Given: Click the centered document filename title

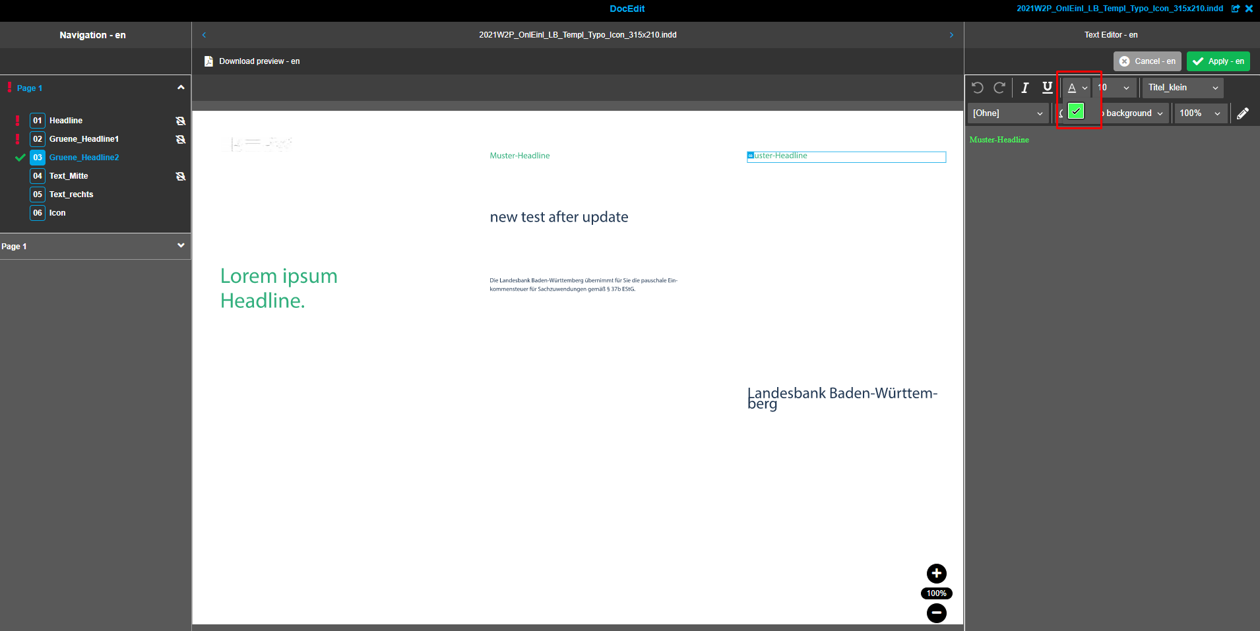Looking at the screenshot, I should [x=578, y=35].
